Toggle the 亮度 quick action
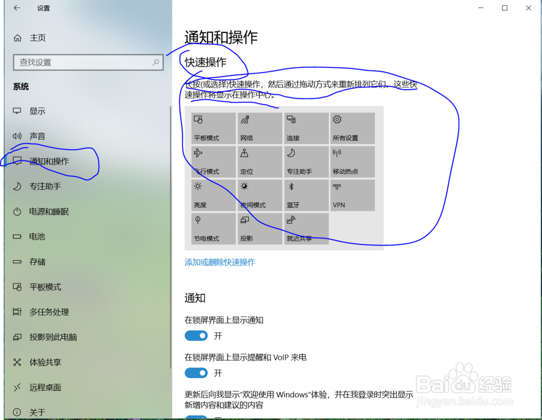 coord(213,195)
